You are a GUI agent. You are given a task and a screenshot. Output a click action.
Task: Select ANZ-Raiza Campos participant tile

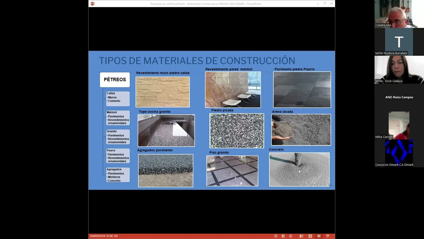399,97
